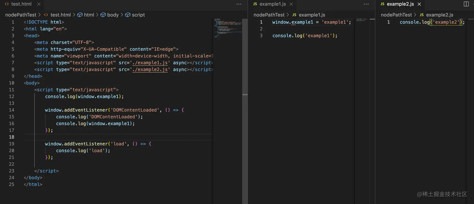Click the closing </html> tag
The width and height of the screenshot is (474, 204).
pos(33,184)
